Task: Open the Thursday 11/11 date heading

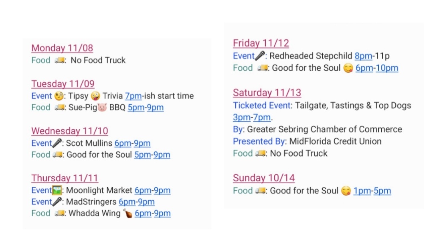Action: [65, 178]
